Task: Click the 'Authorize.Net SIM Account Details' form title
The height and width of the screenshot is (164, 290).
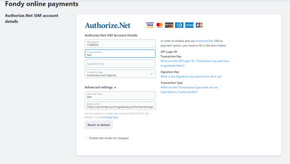Action: coord(111,35)
